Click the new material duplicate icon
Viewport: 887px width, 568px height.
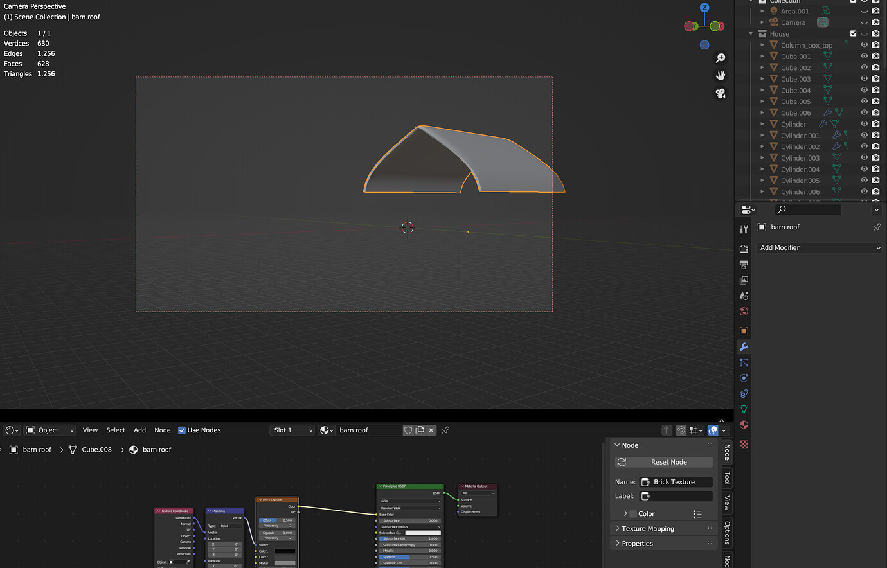(x=420, y=430)
